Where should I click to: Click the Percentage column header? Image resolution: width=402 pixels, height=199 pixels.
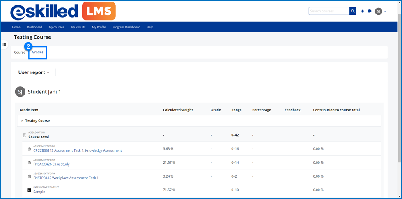point(262,110)
